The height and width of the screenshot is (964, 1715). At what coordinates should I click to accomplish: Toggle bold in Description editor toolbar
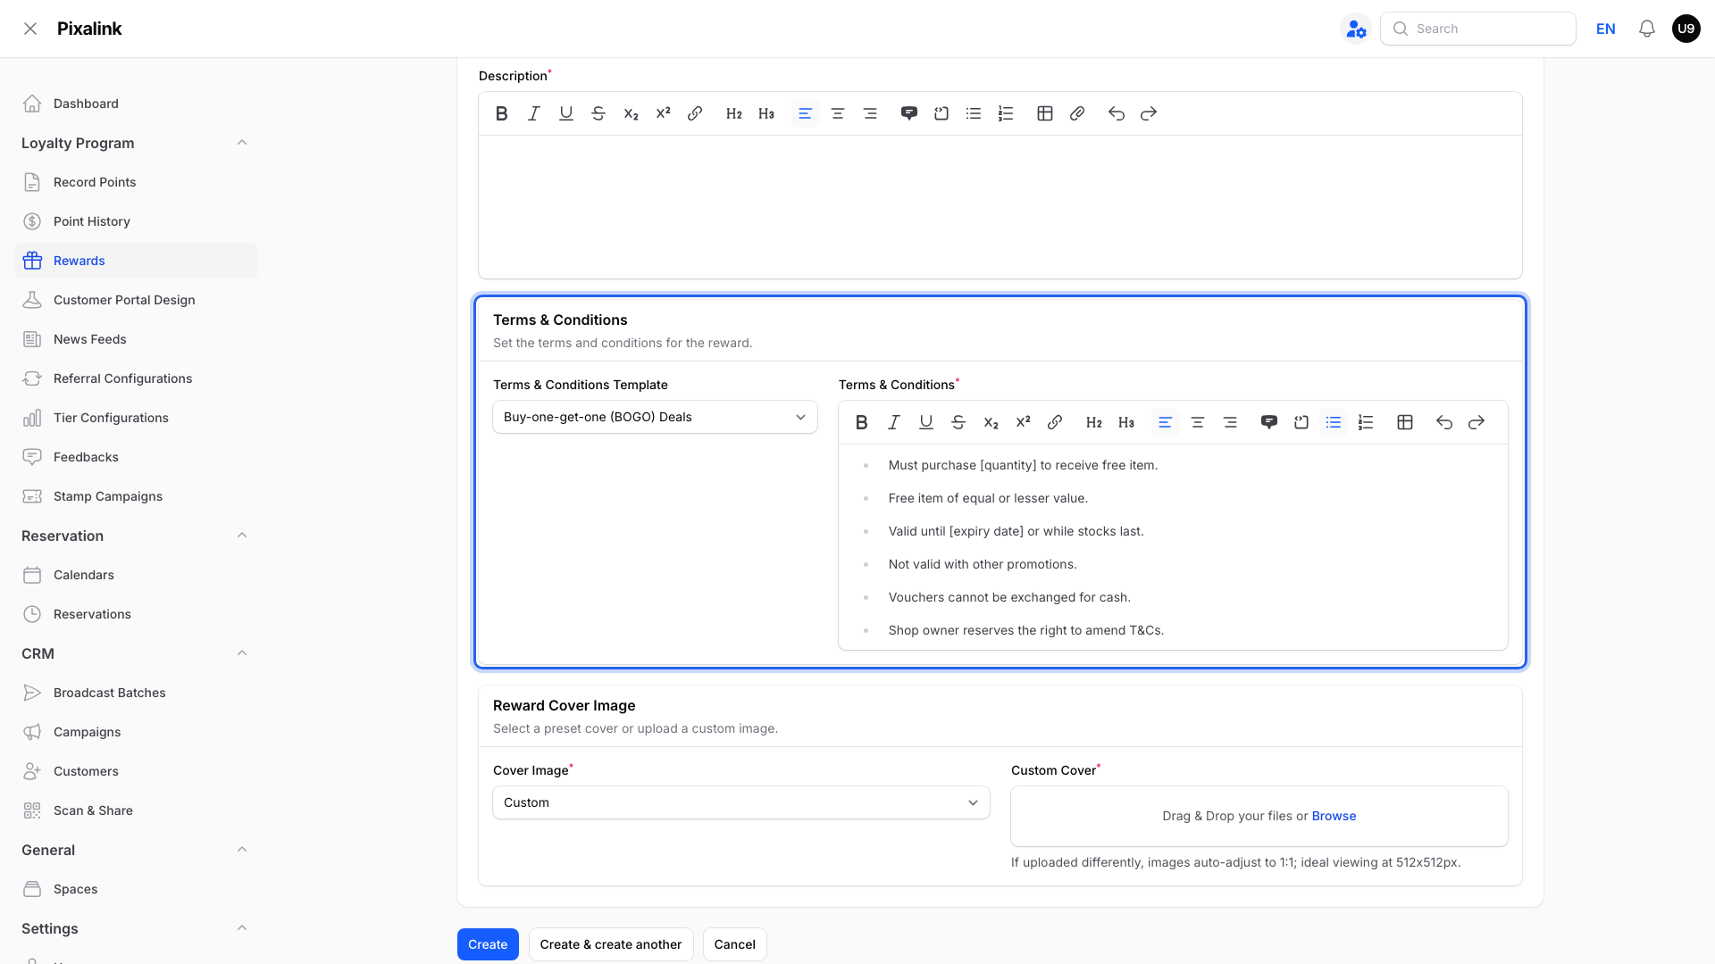[x=502, y=113]
